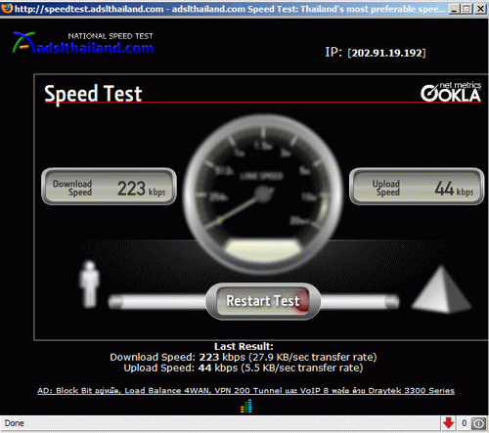489x433 pixels.
Task: Click the Upload Speed 44 kbps display
Action: 417,187
